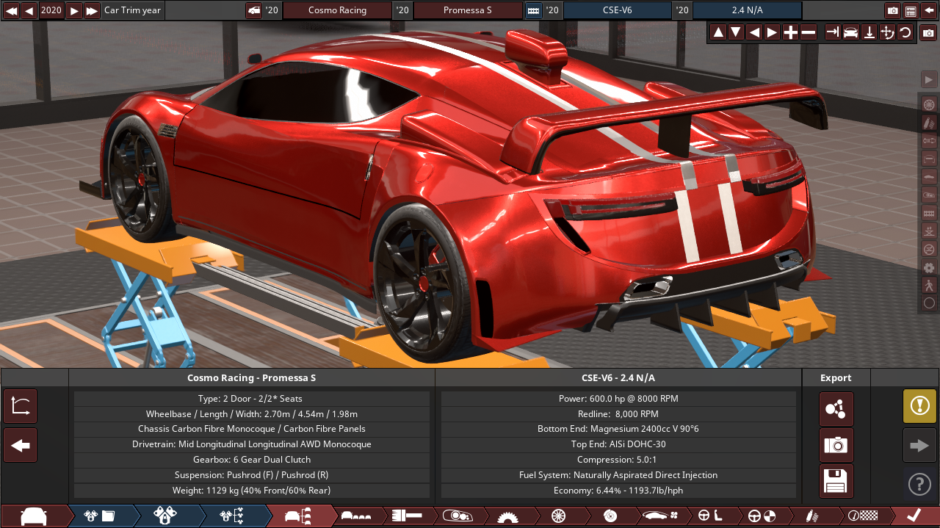
Task: Select the Cosmo Racing model name field
Action: [x=337, y=10]
